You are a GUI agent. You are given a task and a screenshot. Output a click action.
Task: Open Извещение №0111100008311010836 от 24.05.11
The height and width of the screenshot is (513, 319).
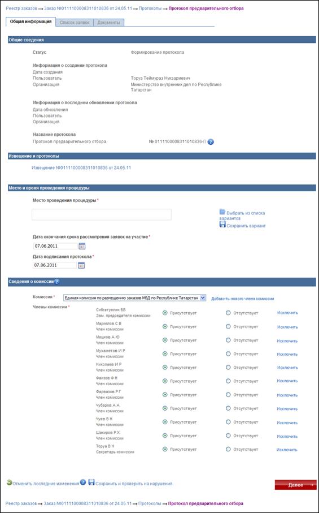point(81,168)
